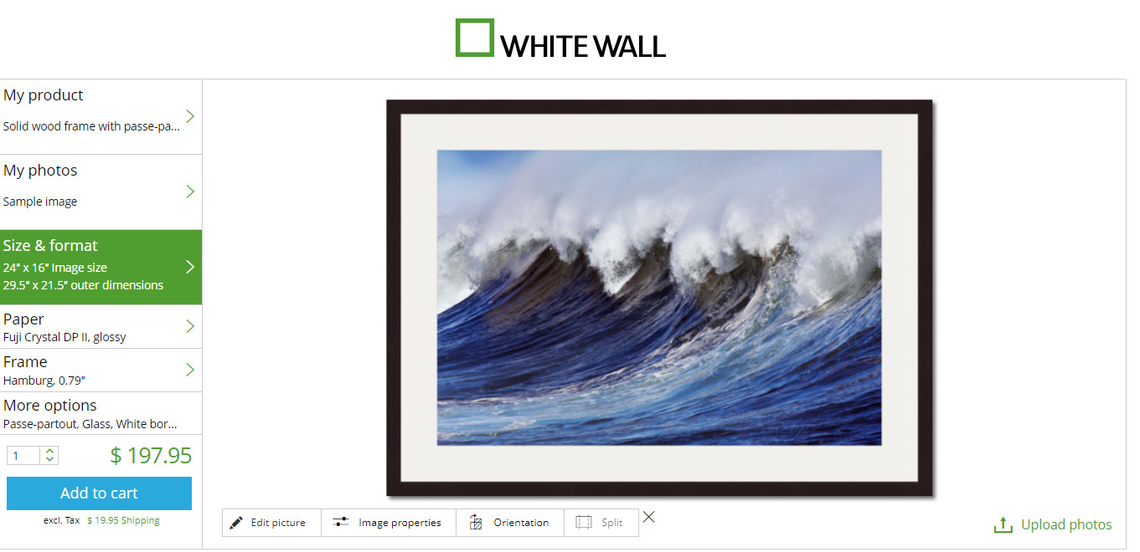
Task: Click the pencil icon for Edit picture
Action: coord(236,523)
